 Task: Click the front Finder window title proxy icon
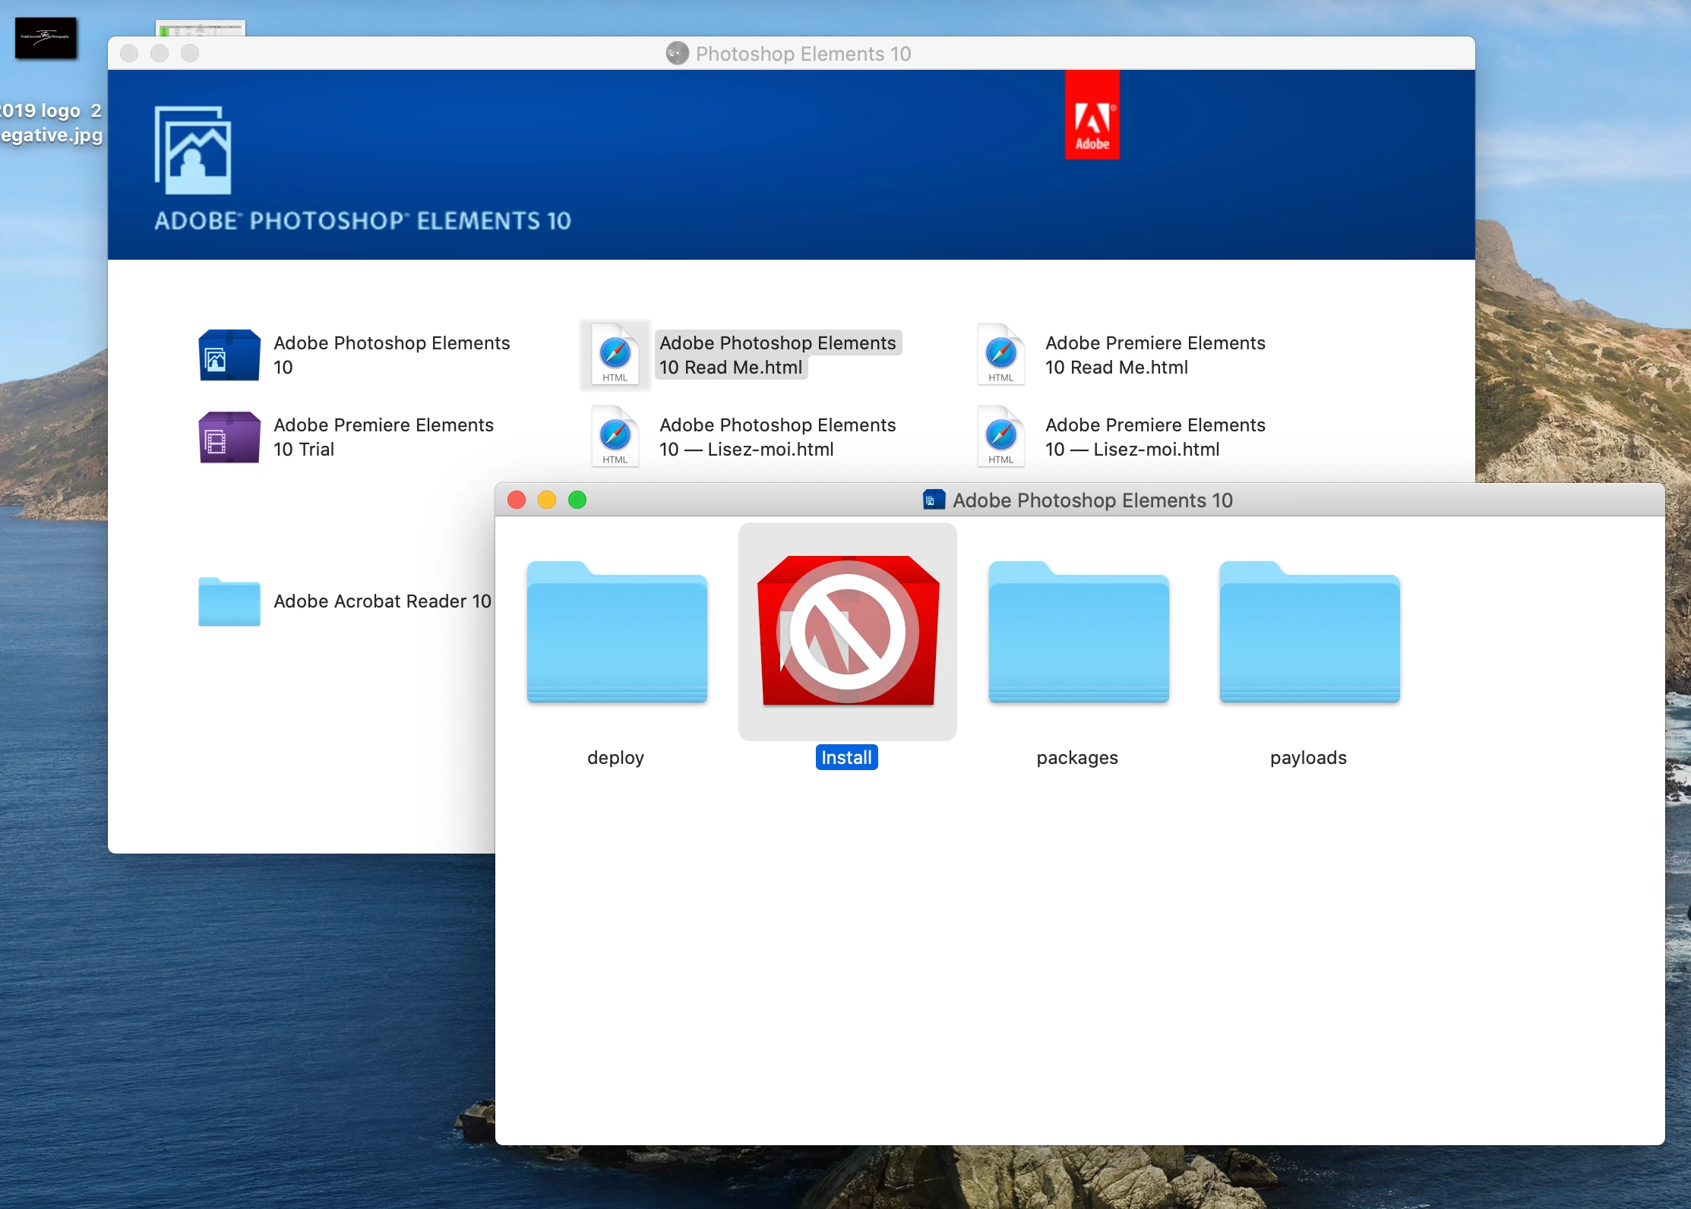[934, 500]
